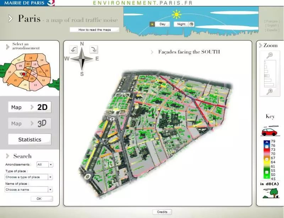Switch to the Map 3D view
The image size is (284, 218).
30,124
